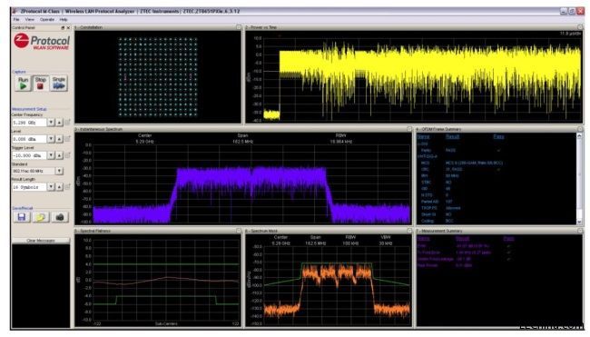Sort OFDM Frame Summary by Name header
Viewport: 590px width, 337px height.
tap(423, 136)
